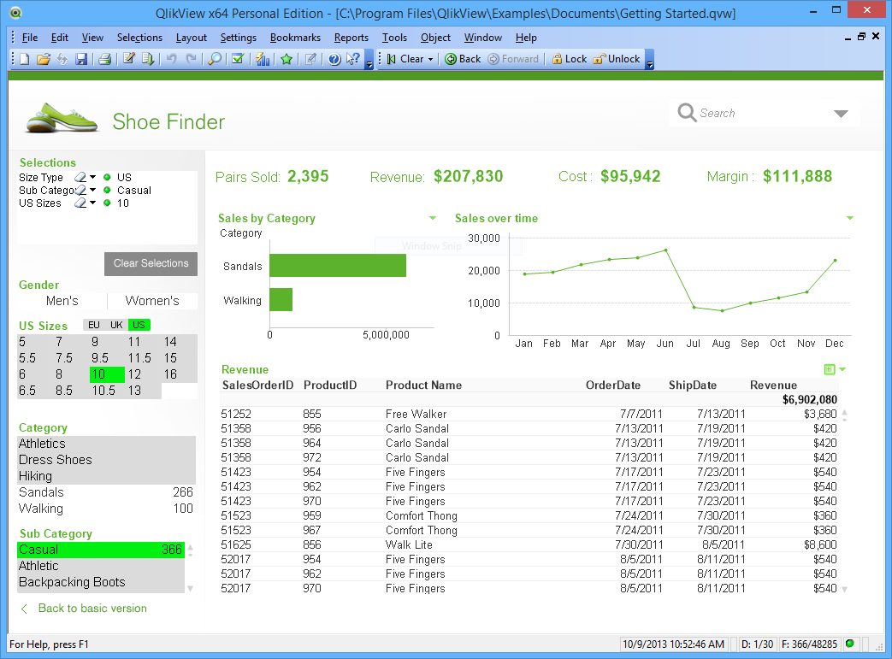Clear Size Type selection with eraser icon
The image size is (892, 659).
coord(80,178)
